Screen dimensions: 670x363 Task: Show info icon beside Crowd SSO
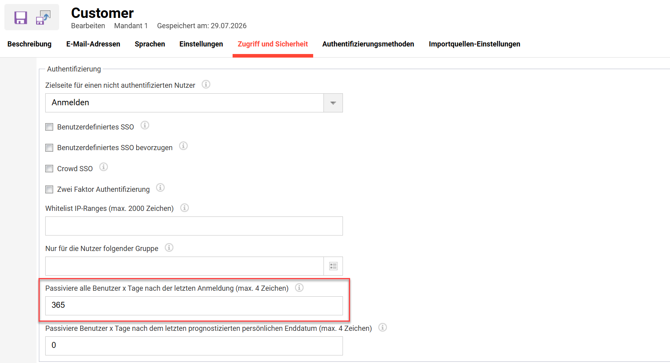104,167
